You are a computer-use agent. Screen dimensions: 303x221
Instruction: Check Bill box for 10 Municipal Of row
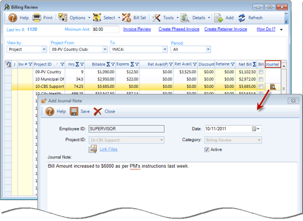tap(261, 79)
